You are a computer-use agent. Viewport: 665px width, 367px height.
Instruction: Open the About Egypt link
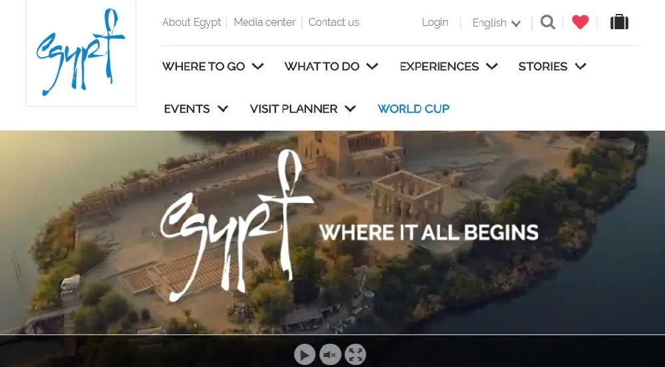[x=192, y=22]
